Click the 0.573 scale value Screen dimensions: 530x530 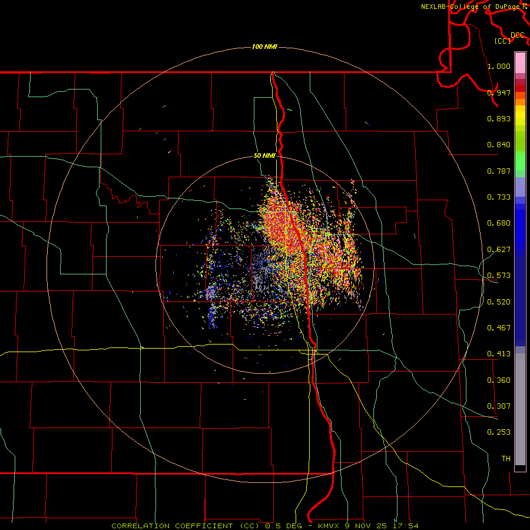499,275
